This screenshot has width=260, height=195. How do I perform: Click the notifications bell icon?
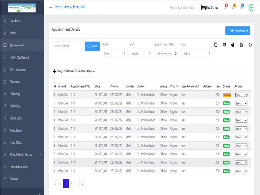(225, 8)
